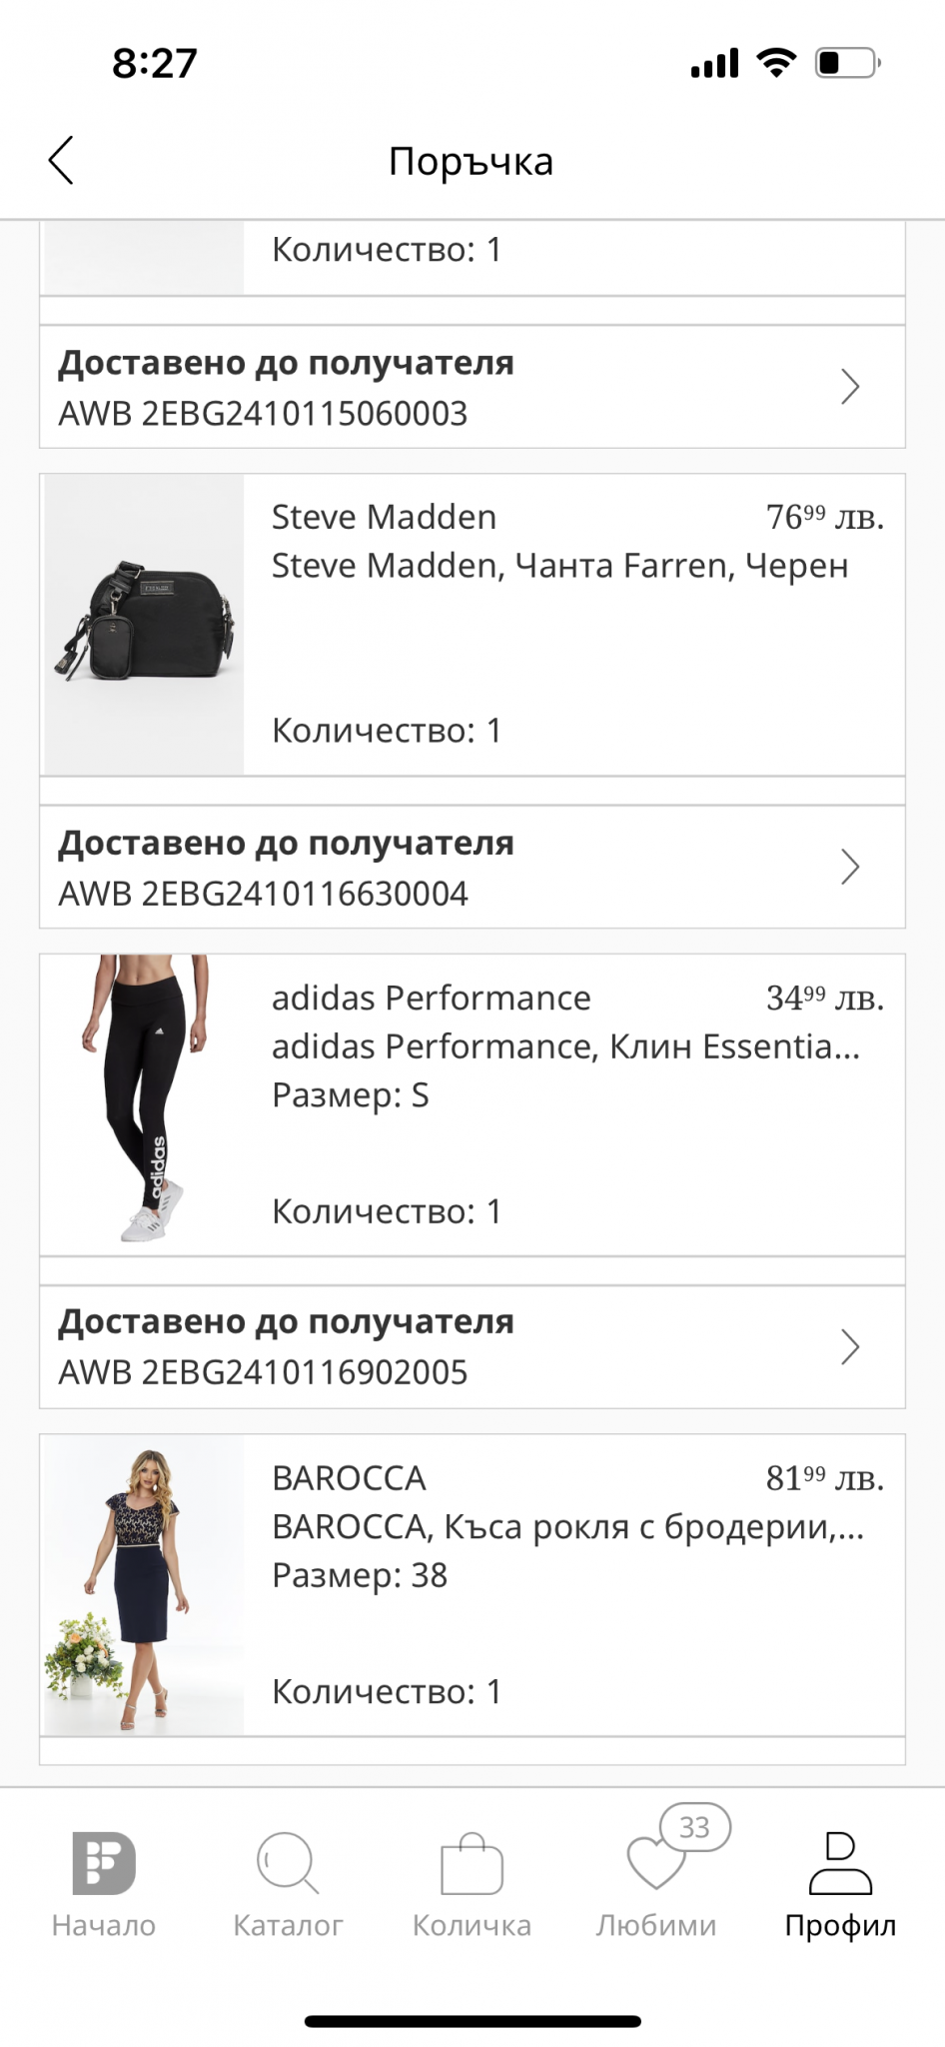Tap the back arrow icon

[x=61, y=160]
